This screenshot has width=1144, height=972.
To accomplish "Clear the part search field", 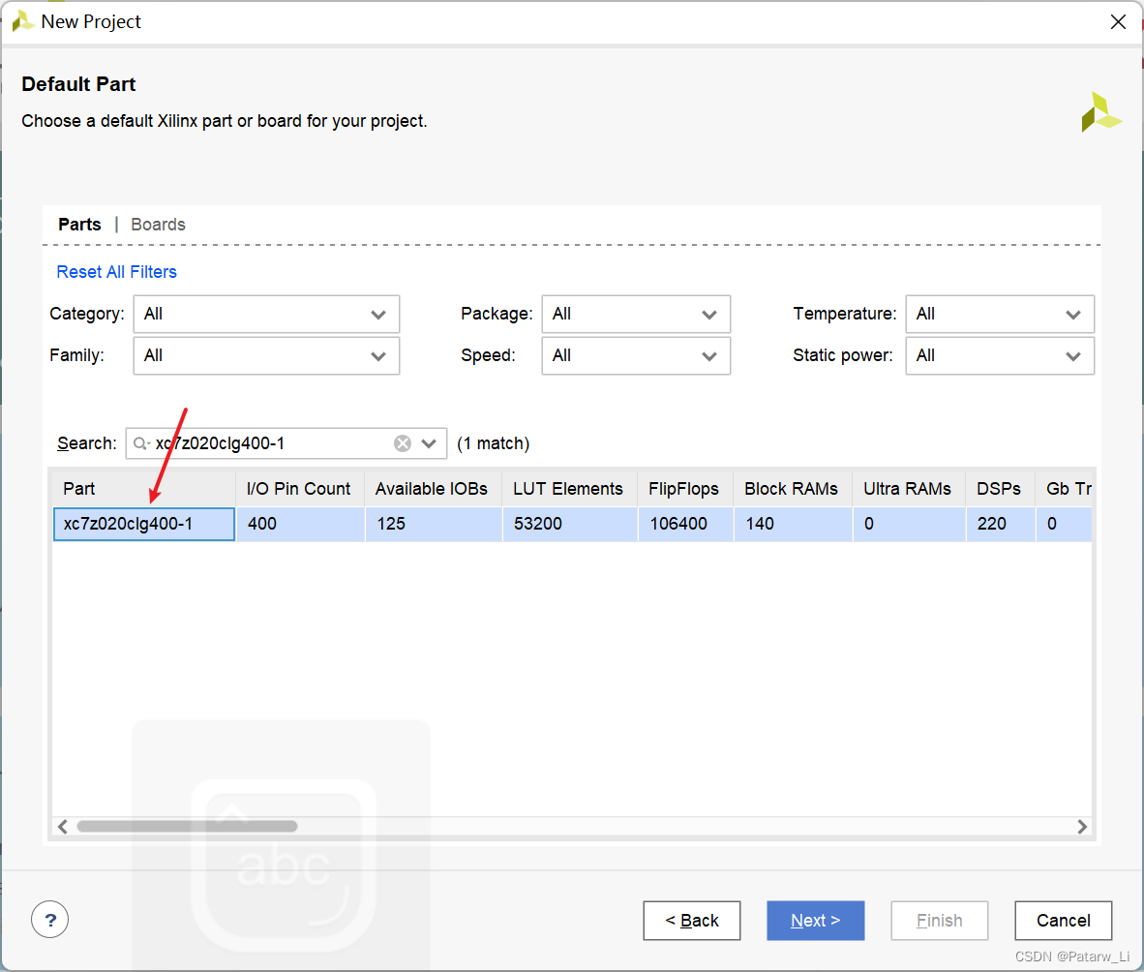I will (x=402, y=443).
